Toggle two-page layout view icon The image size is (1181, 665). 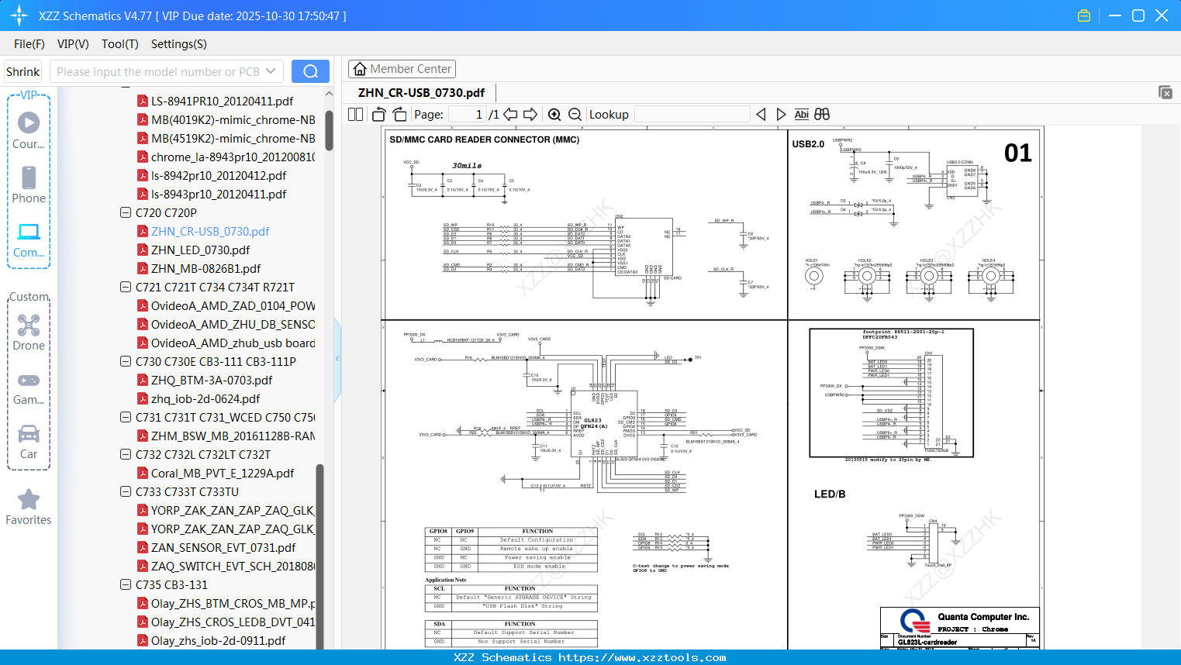tap(356, 115)
